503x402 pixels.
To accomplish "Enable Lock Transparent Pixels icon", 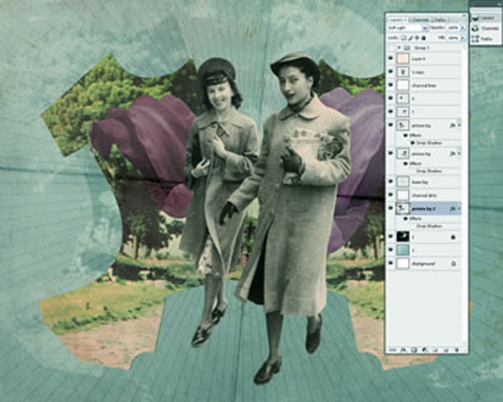I will 403,38.
